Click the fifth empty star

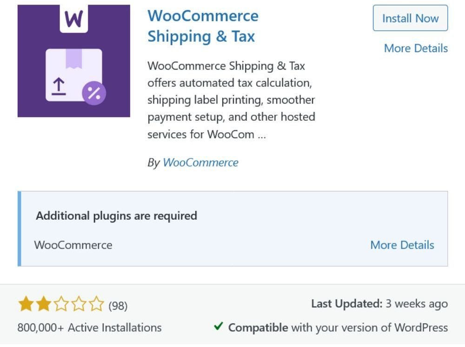click(x=96, y=304)
